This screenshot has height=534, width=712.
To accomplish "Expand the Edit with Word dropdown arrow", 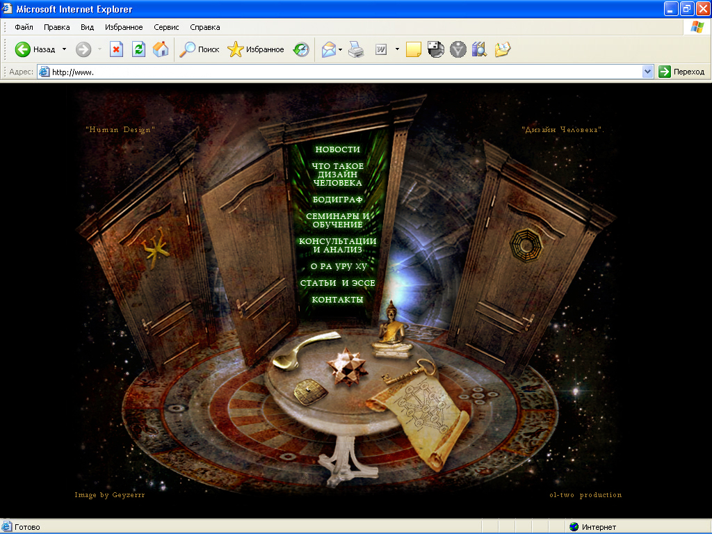I will [x=397, y=49].
